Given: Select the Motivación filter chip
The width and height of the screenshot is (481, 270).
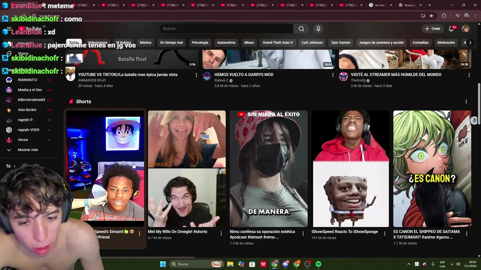Looking at the screenshot, I should [446, 43].
